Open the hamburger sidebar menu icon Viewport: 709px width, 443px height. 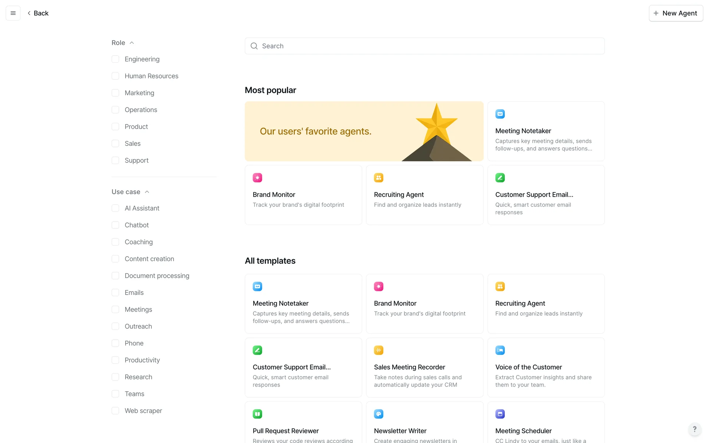13,13
